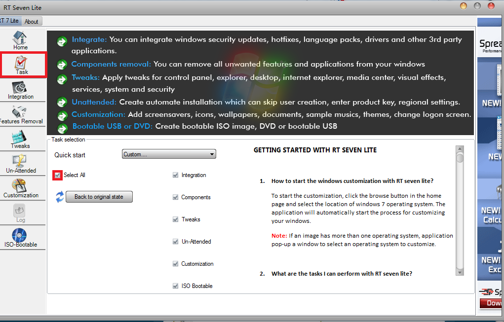
Task: Open the Quick start Custom dropdown
Action: tap(169, 154)
